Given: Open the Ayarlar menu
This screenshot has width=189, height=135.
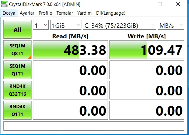Looking at the screenshot, I should point(27,13).
